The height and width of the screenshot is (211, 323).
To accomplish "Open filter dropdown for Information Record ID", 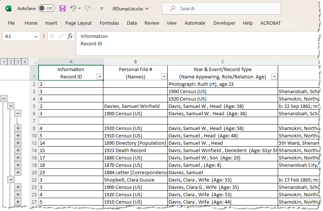I will [x=99, y=77].
